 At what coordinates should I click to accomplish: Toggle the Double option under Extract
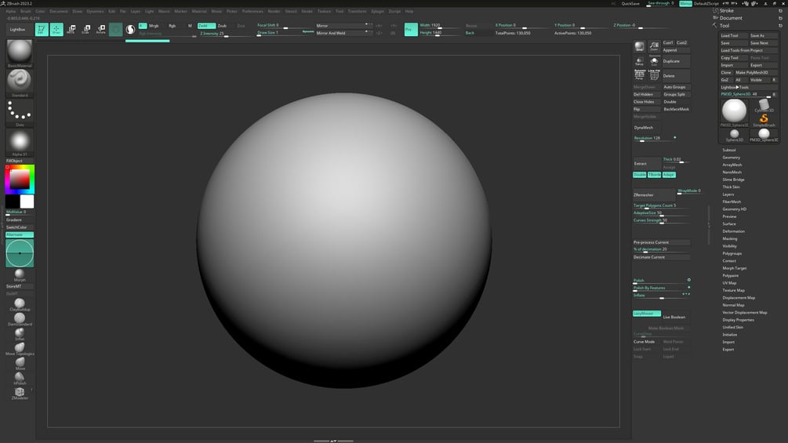639,175
